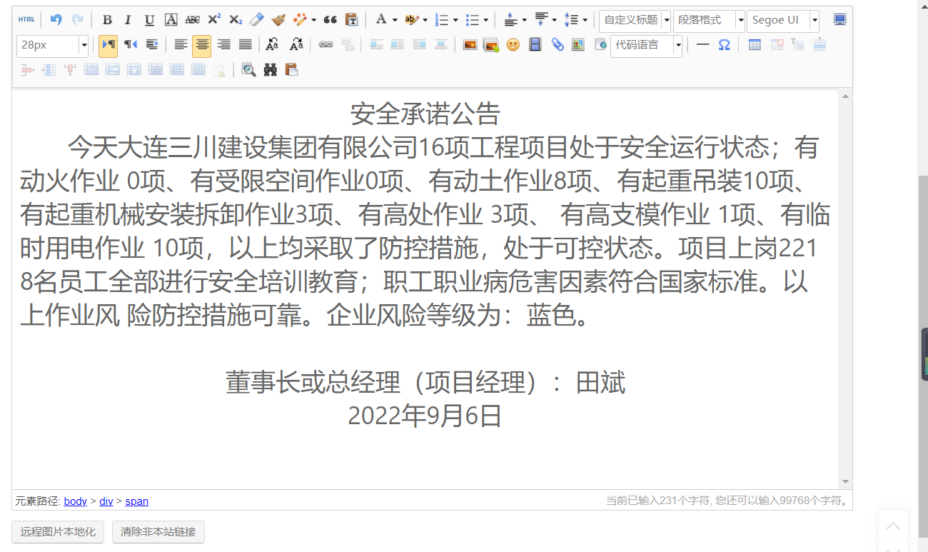Expand the paragraph bottom spacing arrow
The height and width of the screenshot is (552, 928).
click(555, 20)
